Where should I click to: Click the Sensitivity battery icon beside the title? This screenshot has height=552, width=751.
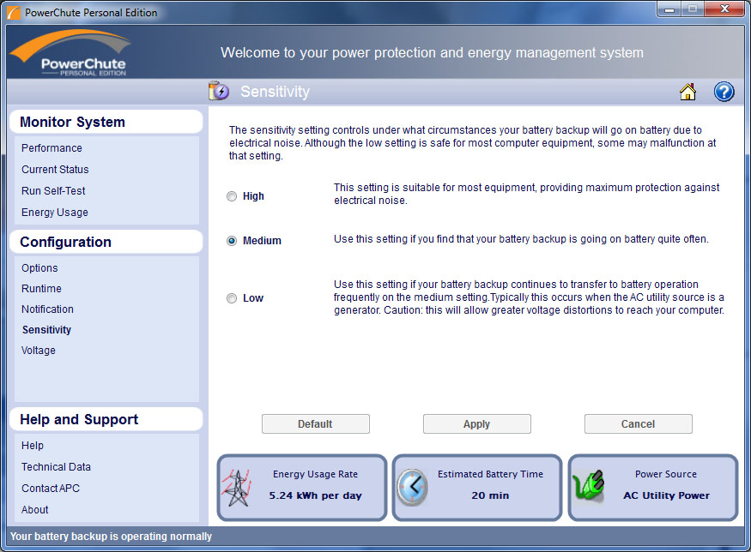(x=218, y=91)
